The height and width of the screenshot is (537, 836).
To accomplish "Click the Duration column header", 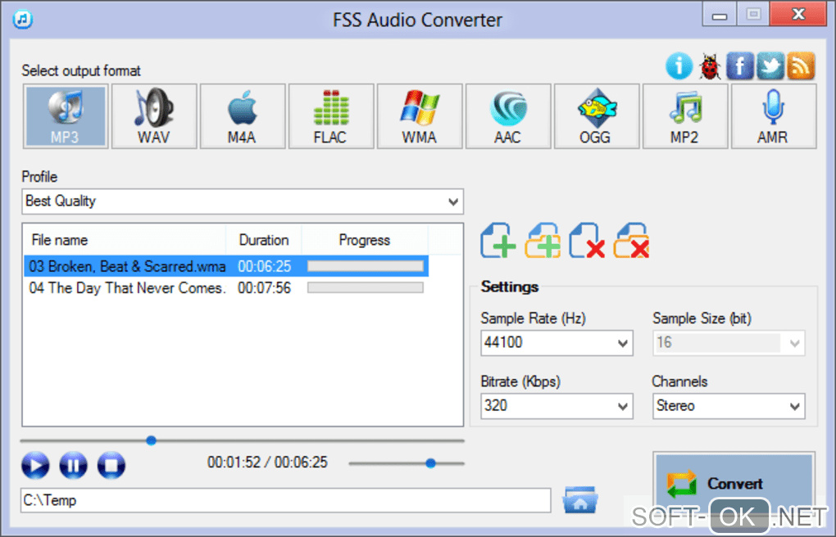I will (x=264, y=240).
